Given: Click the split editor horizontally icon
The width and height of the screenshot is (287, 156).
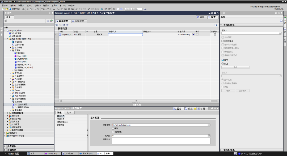Looking at the screenshot, I should [x=118, y=9].
